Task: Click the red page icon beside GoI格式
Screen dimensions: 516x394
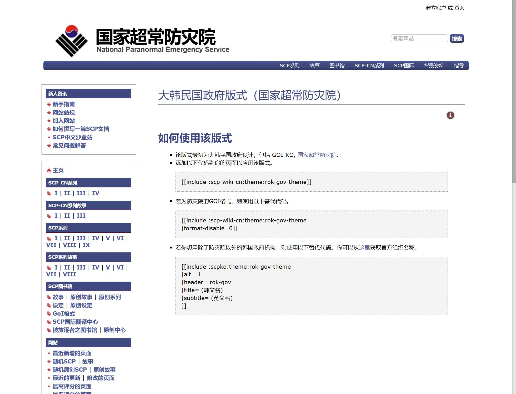Action: click(49, 313)
